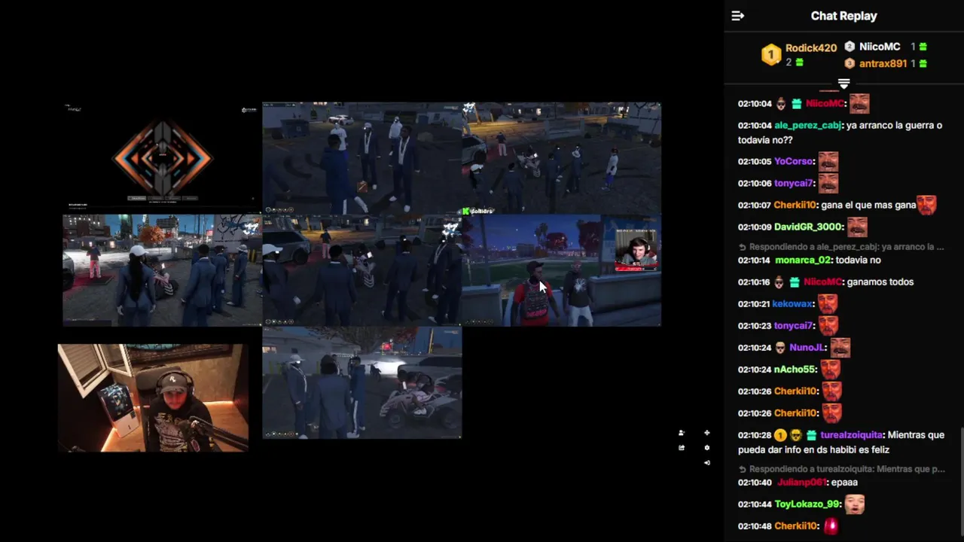964x542 pixels.
Task: Select the webcam tile of streamer wearing headphones
Action: point(154,398)
